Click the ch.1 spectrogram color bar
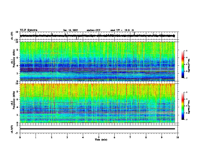200x154 pixels. tap(183, 64)
